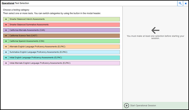Screen dimensions: 189x110
Task: Click Start Operational Session button text
Action: click(143, 106)
